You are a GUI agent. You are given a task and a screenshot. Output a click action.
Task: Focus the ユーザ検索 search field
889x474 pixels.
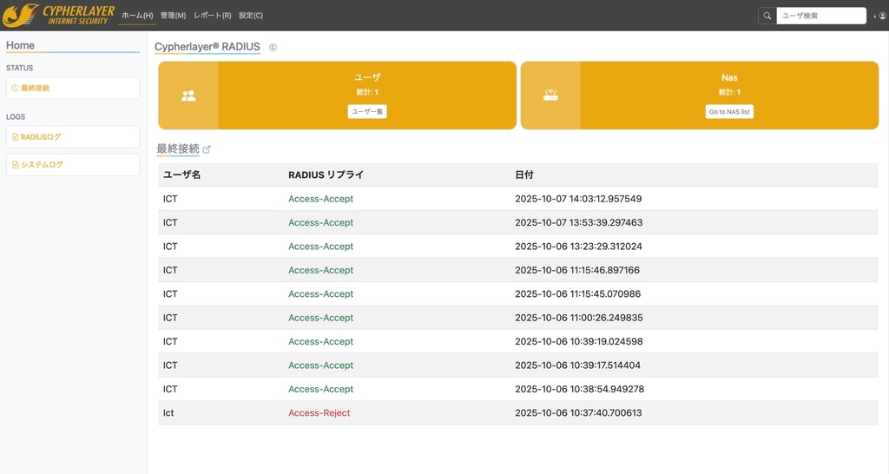[820, 16]
